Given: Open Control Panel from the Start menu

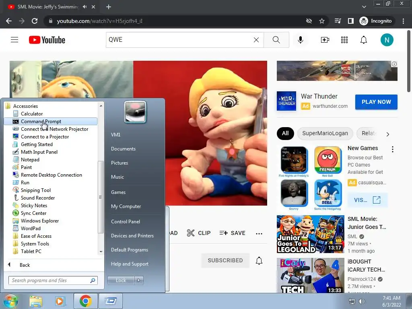Looking at the screenshot, I should pyautogui.click(x=126, y=222).
